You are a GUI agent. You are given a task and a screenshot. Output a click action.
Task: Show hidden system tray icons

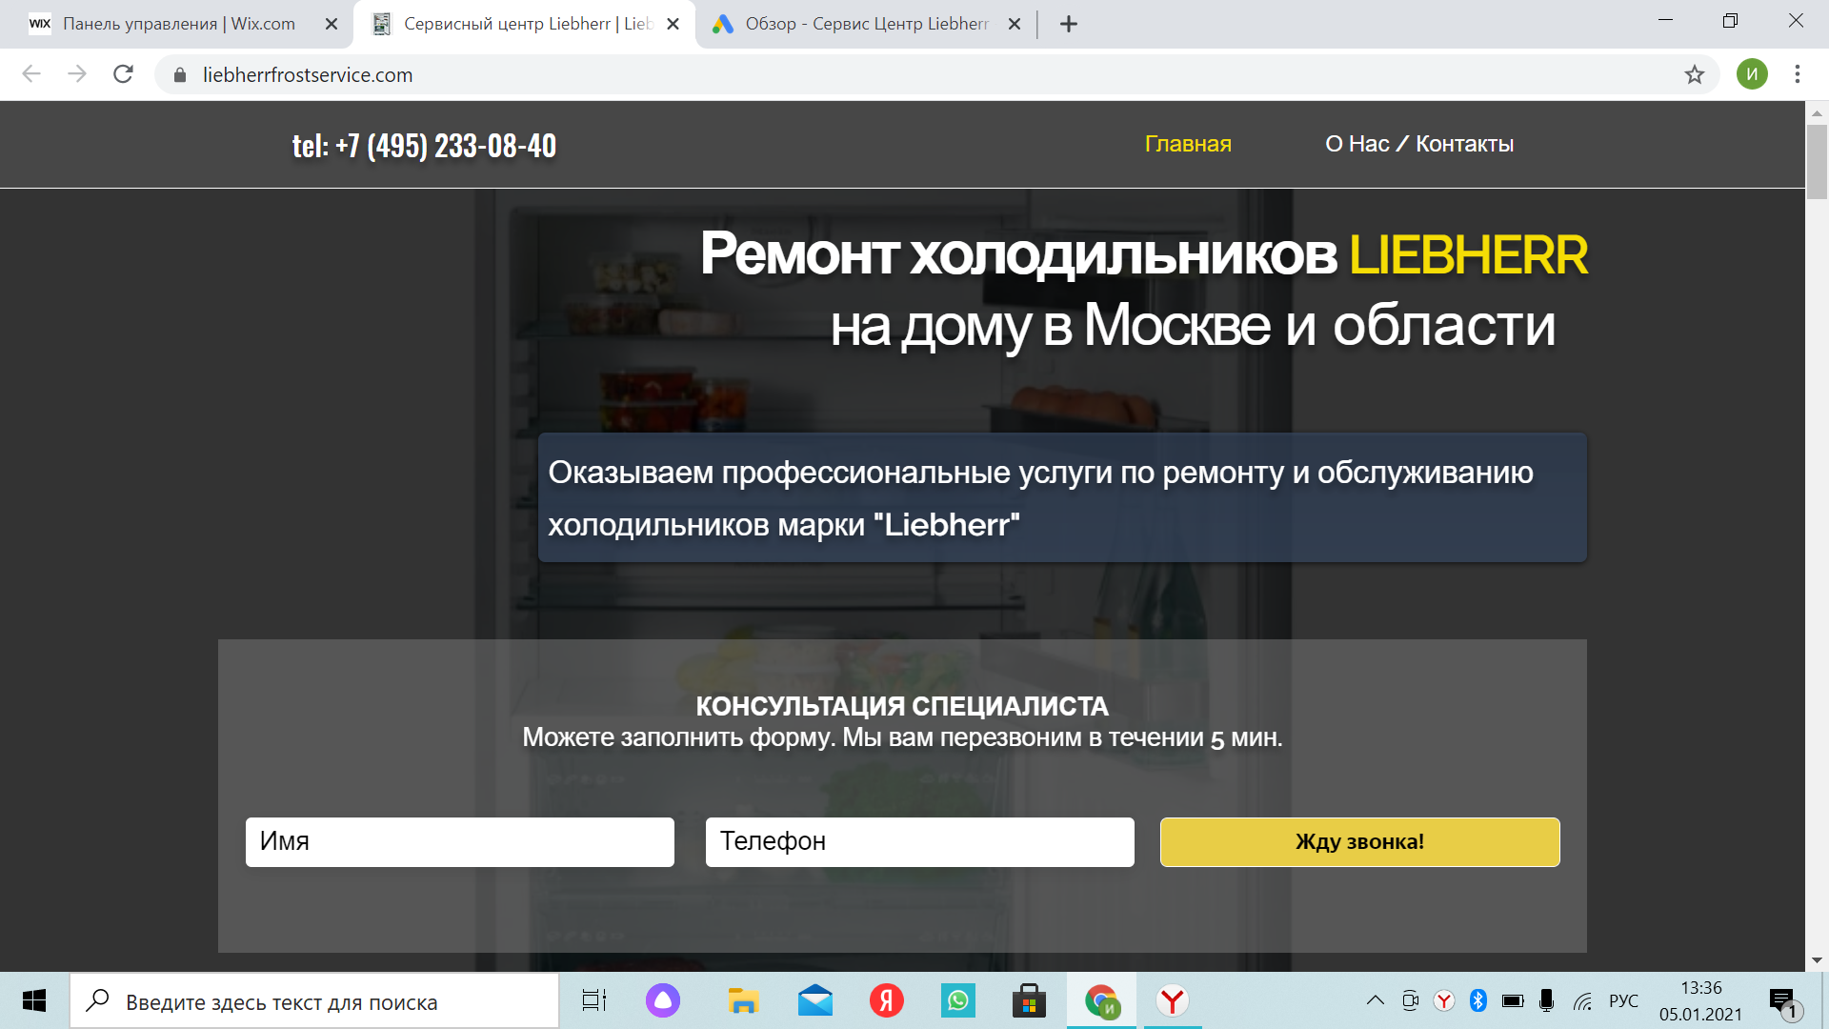click(x=1376, y=1000)
